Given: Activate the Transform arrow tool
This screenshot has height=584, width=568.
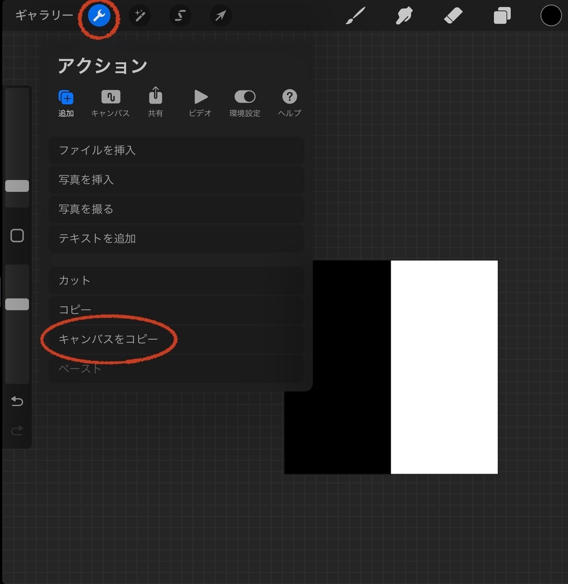Looking at the screenshot, I should tap(221, 16).
